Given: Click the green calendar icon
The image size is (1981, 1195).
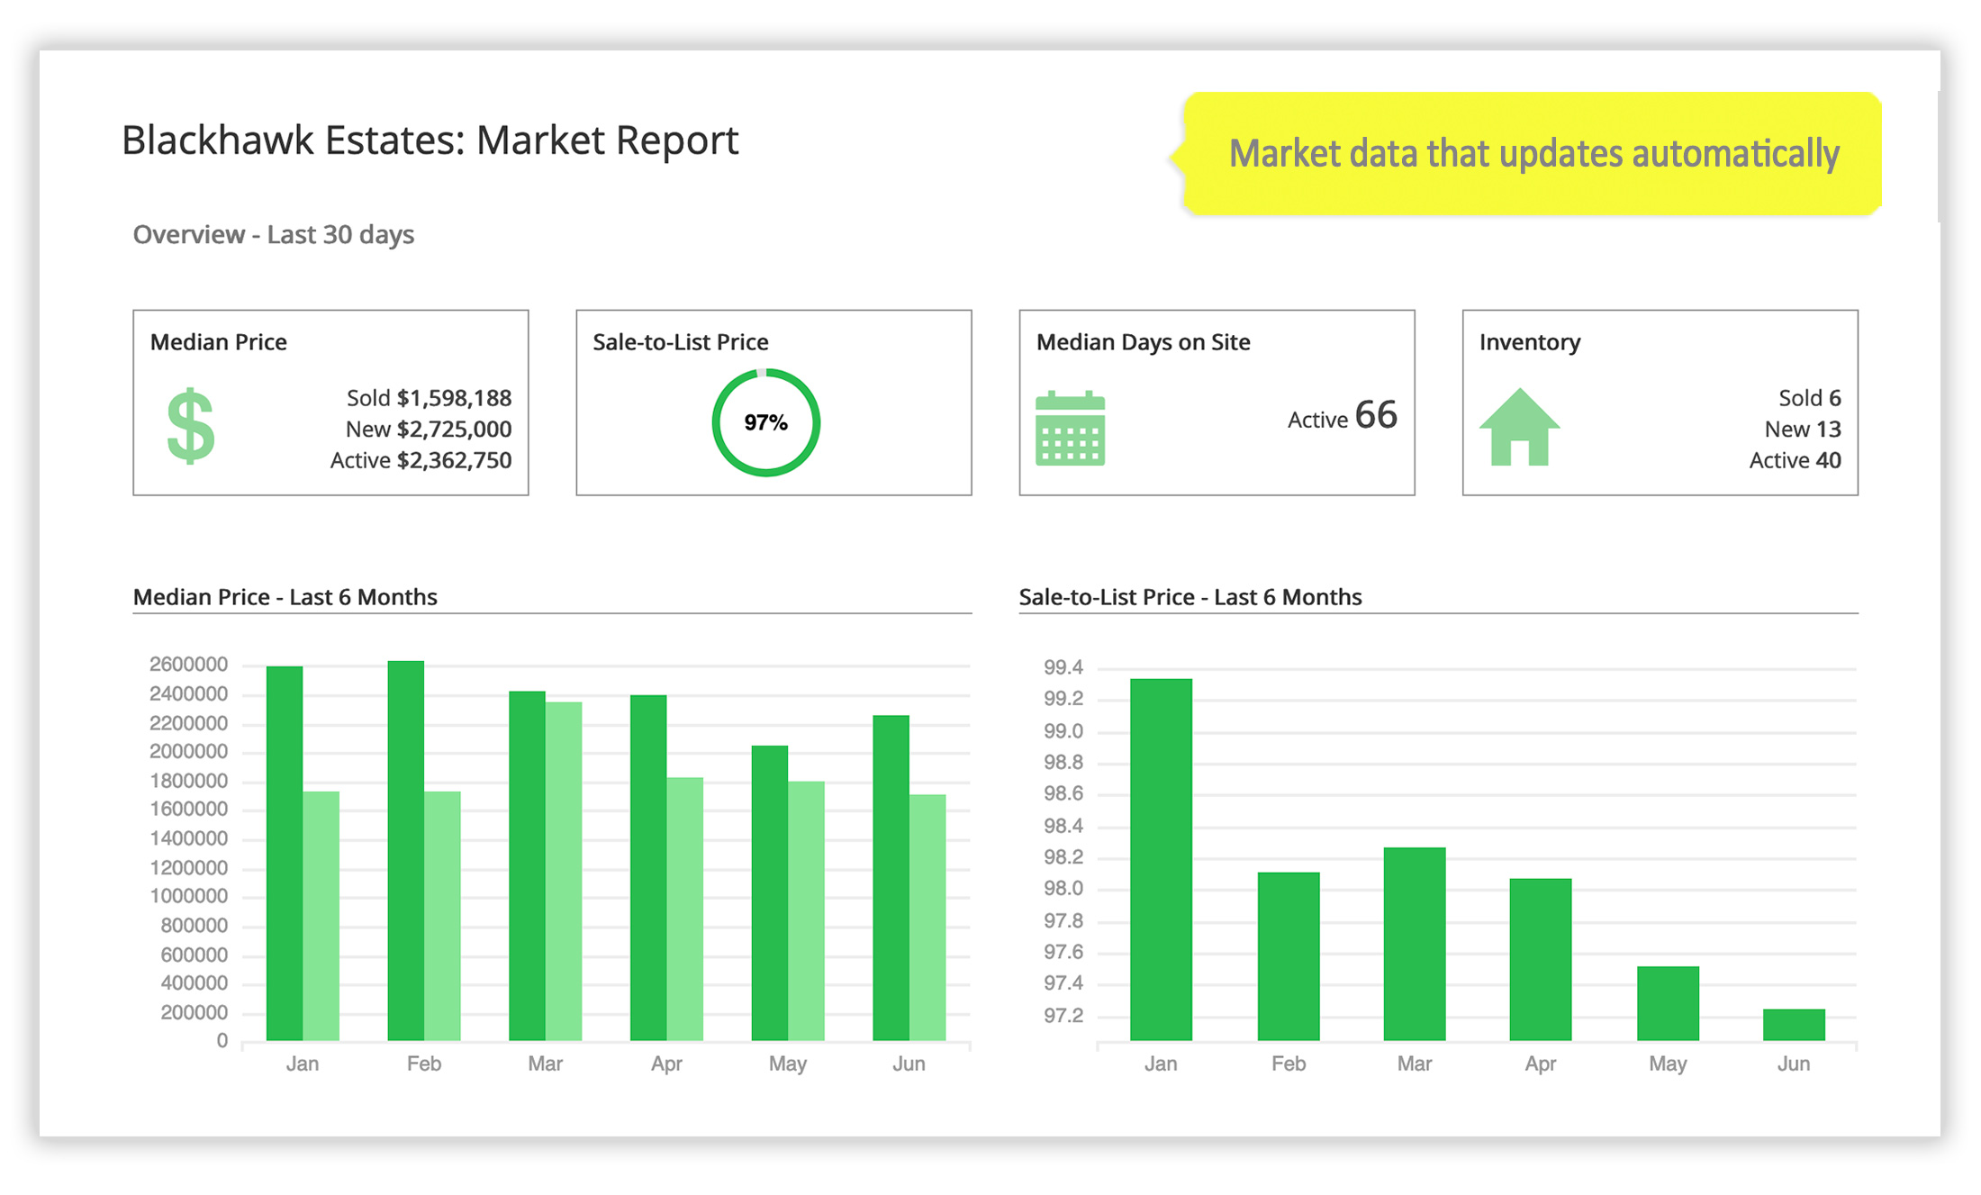Looking at the screenshot, I should pos(1070,429).
